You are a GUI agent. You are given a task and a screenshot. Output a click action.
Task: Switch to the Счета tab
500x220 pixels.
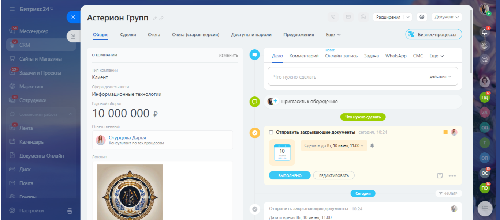154,35
